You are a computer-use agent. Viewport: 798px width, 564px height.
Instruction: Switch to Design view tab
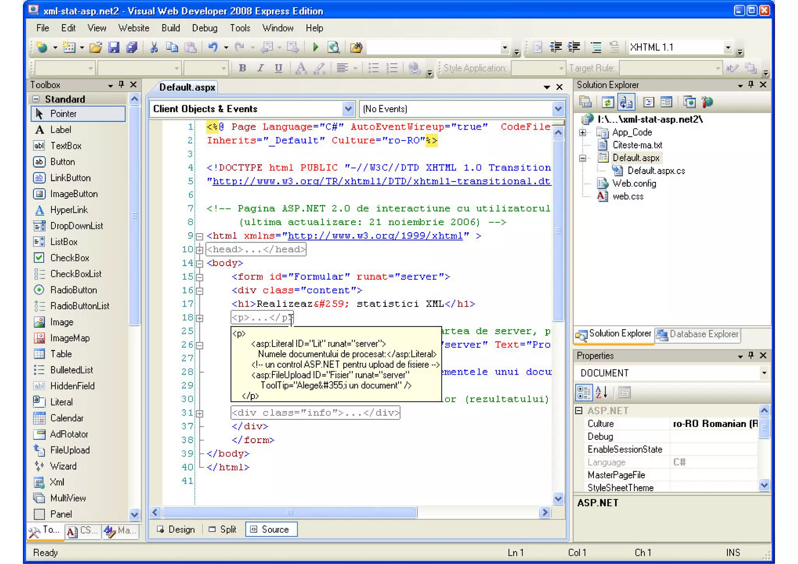click(x=176, y=529)
